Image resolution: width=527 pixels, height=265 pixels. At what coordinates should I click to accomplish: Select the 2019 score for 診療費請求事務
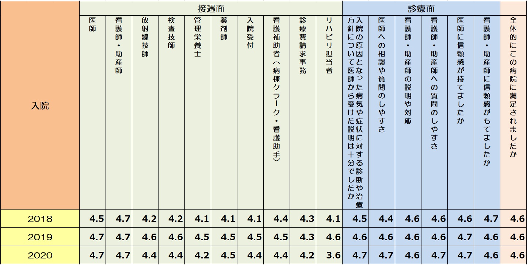click(x=303, y=237)
